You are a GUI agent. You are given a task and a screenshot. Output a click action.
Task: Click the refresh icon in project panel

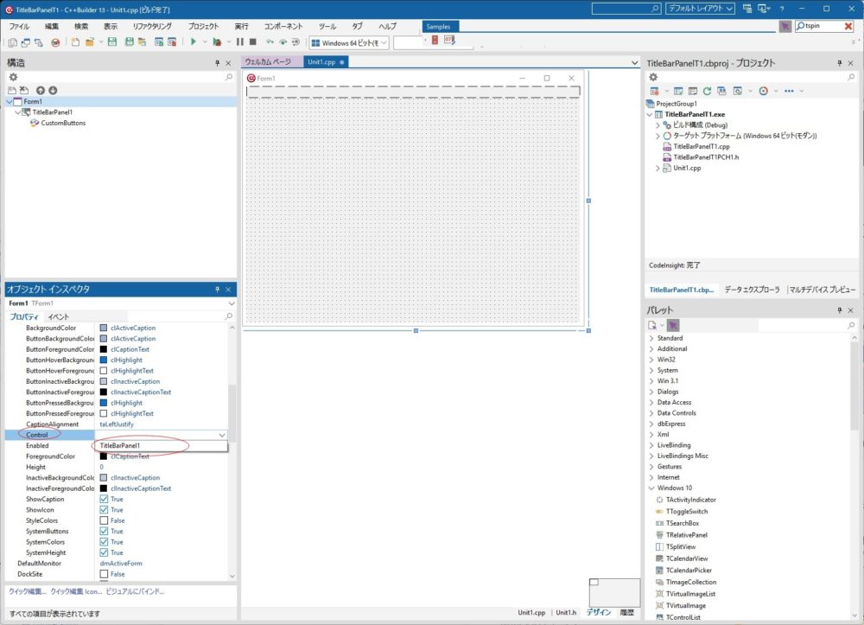click(x=707, y=91)
